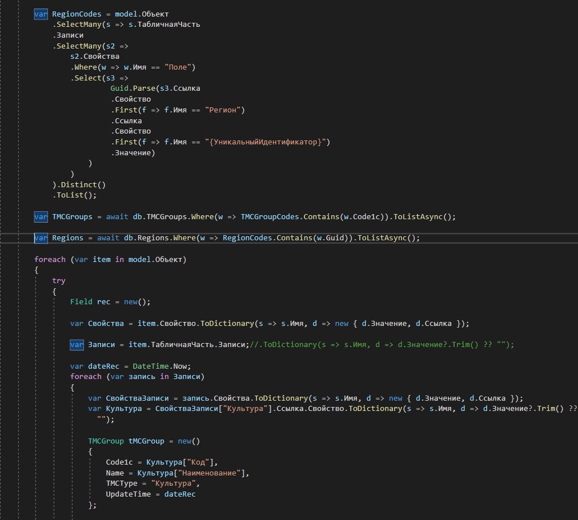578x520 pixels.
Task: Click the TMCGroups variable after highlighted var
Action: coord(72,217)
